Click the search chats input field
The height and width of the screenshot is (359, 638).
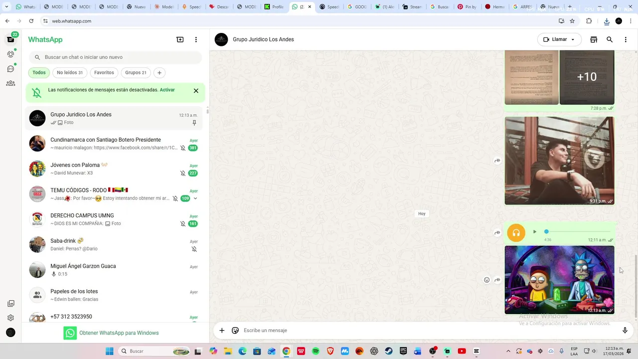115,57
